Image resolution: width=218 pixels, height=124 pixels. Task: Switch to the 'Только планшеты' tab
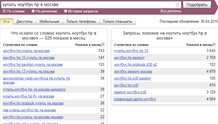pos(118,22)
